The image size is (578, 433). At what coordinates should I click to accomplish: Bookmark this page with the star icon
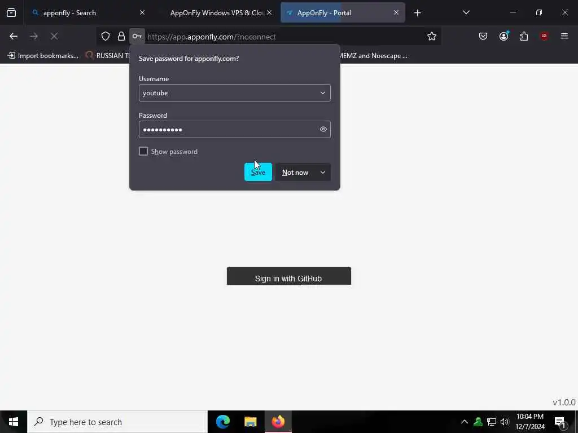[x=432, y=36]
